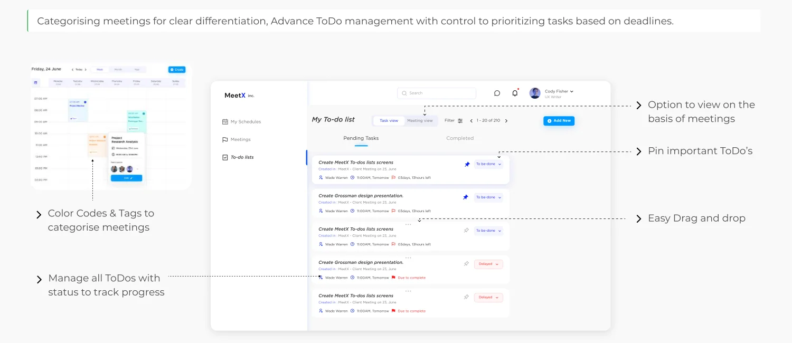Image resolution: width=792 pixels, height=343 pixels.
Task: Click the Search input field
Action: coord(437,93)
